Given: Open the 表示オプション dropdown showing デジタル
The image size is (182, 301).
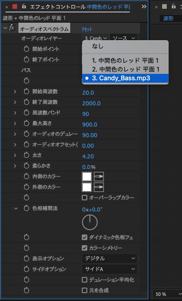Looking at the screenshot, I should click(x=109, y=259).
